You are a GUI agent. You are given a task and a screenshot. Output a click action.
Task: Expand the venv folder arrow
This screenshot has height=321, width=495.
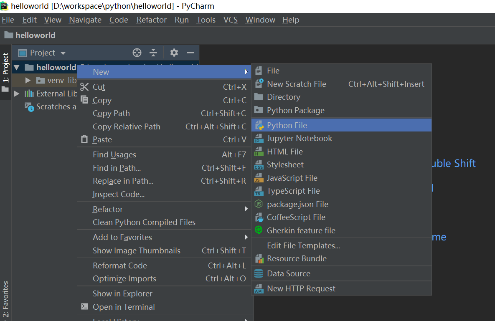28,81
